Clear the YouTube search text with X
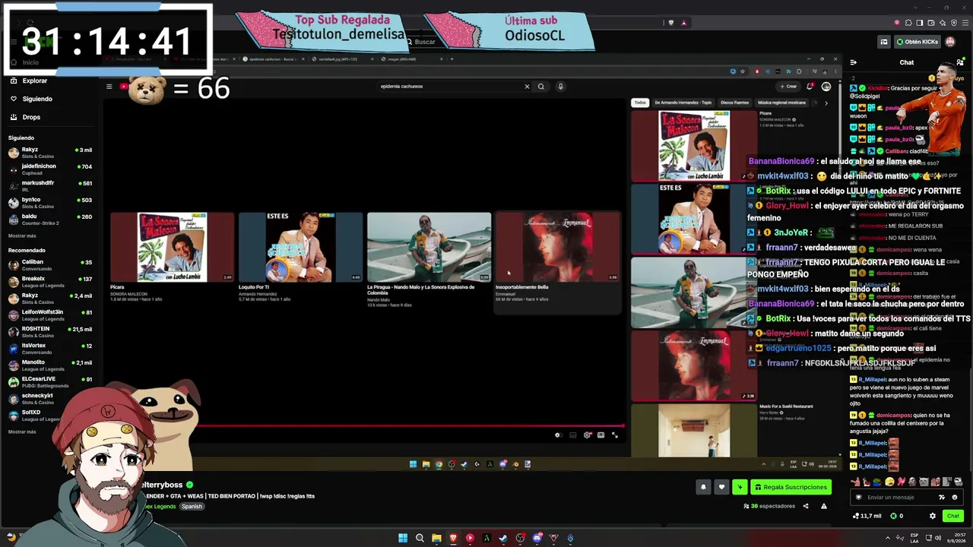 (x=527, y=87)
